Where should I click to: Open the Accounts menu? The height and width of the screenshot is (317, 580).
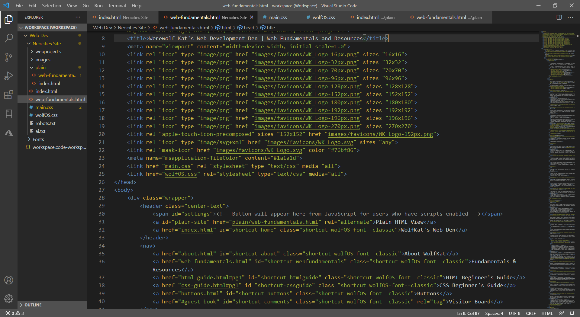(8, 280)
